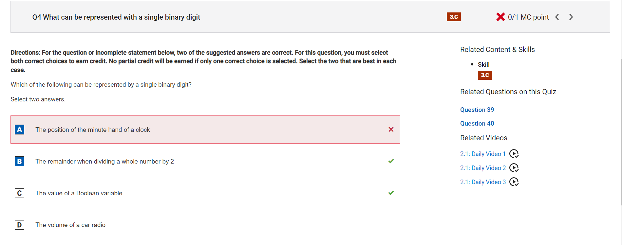Open related Question 39 link
622x245 pixels.
click(477, 110)
